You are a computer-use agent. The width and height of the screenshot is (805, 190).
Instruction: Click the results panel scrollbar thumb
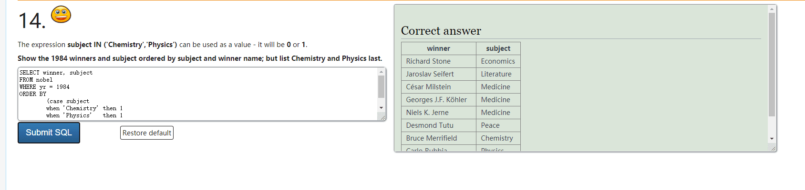(772, 64)
